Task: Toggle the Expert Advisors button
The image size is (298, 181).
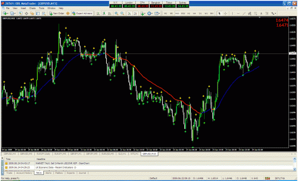Action: click(x=82, y=13)
